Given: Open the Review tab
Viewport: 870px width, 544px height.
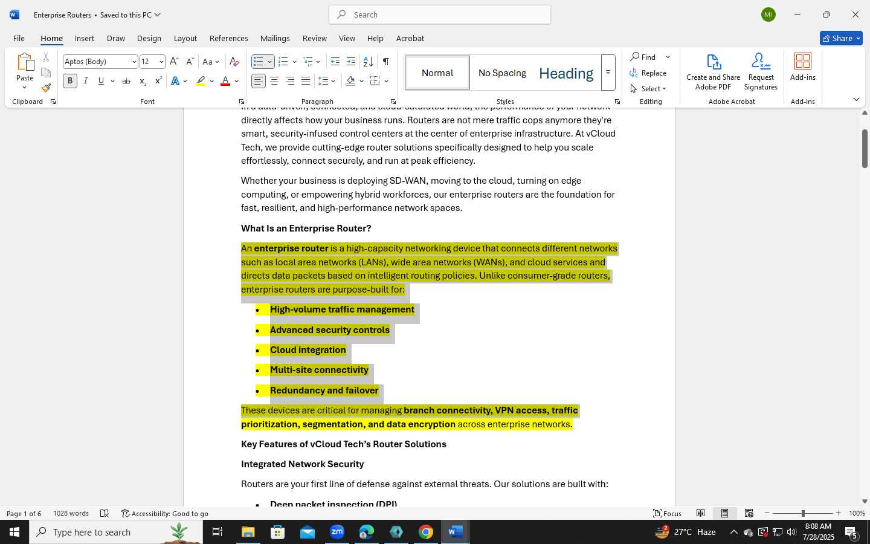Looking at the screenshot, I should pyautogui.click(x=314, y=38).
